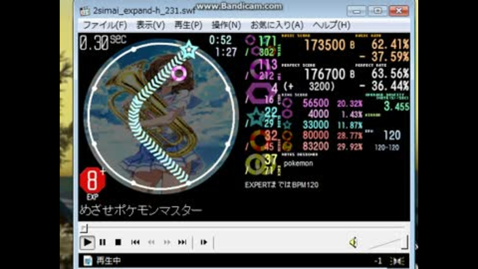Click the elapsed time 0:52
The image size is (478, 269).
(220, 40)
